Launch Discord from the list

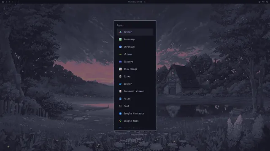(135, 62)
